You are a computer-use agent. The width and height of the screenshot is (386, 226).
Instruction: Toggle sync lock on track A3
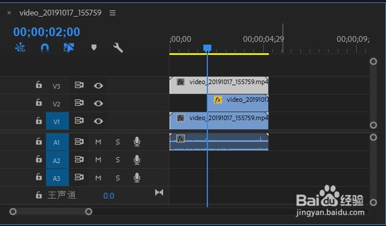79,177
